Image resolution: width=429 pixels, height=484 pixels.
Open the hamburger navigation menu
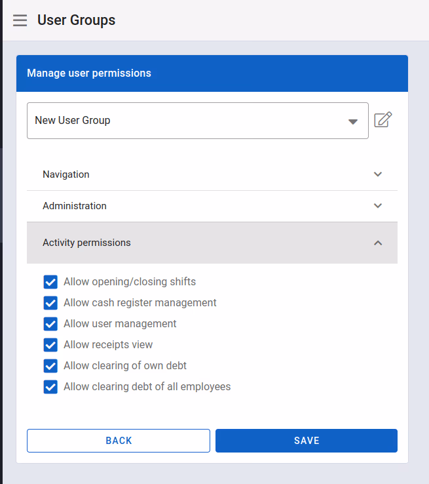pos(20,20)
